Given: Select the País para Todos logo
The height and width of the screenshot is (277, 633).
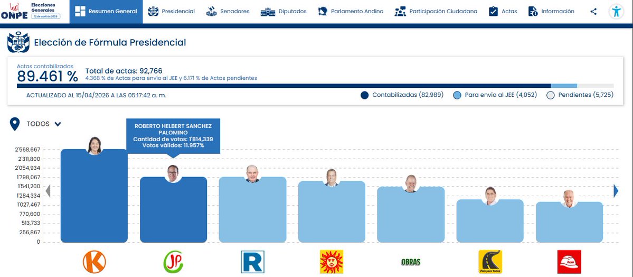Looking at the screenshot, I should (490, 262).
